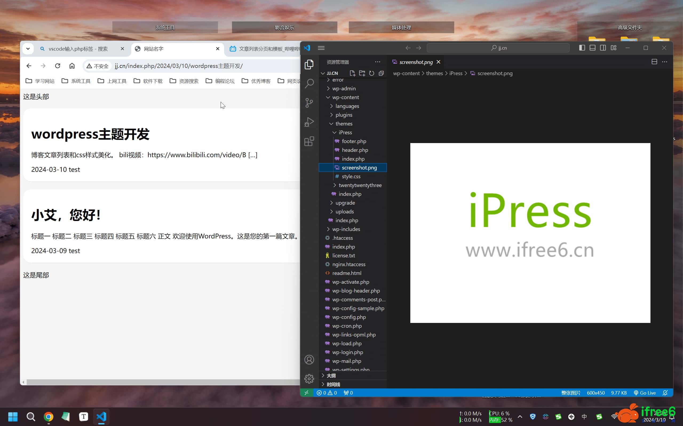Open the Extensions view
Viewport: 683px width, 426px height.
point(309,141)
